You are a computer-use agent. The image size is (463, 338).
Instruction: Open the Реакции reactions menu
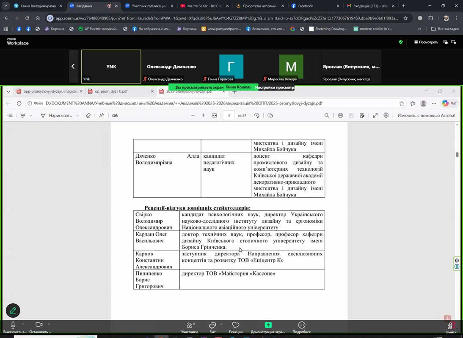pos(236,325)
